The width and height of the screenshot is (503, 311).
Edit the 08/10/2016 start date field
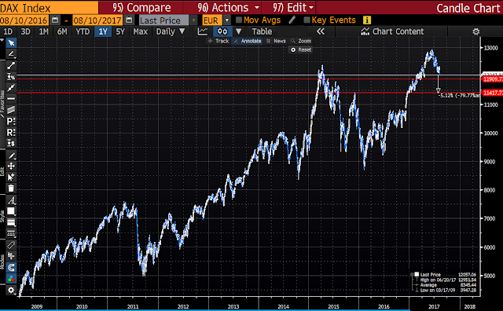(x=24, y=20)
